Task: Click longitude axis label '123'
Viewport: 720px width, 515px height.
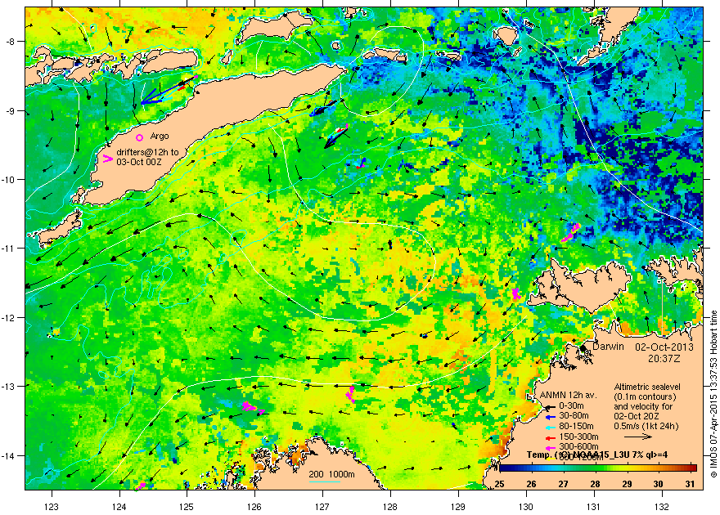Action: pyautogui.click(x=52, y=507)
